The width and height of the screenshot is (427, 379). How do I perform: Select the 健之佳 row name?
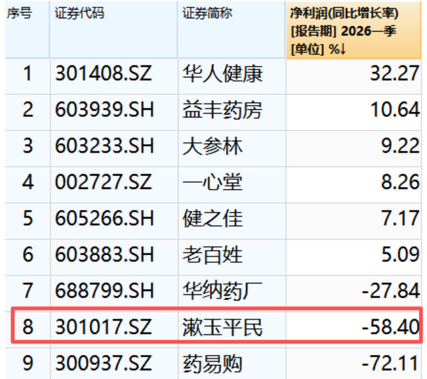tap(212, 219)
